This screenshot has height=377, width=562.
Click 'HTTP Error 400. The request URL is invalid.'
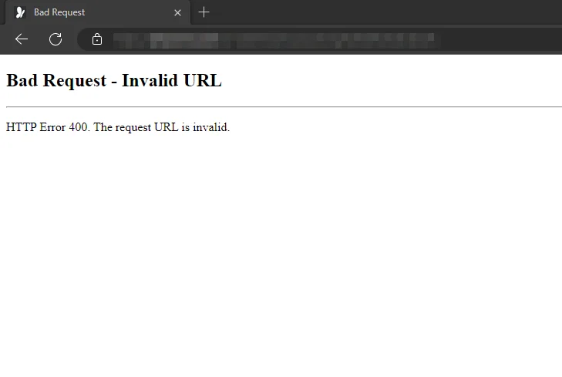(118, 127)
